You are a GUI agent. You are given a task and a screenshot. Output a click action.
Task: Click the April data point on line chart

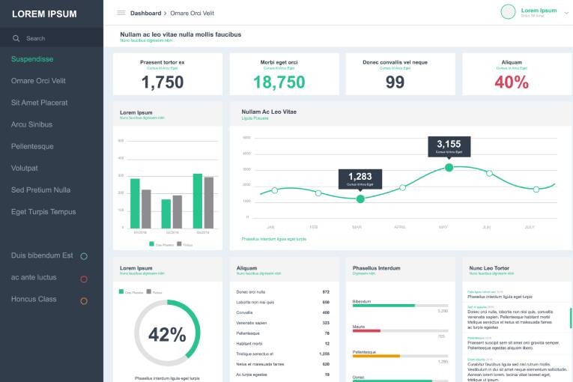[402, 187]
